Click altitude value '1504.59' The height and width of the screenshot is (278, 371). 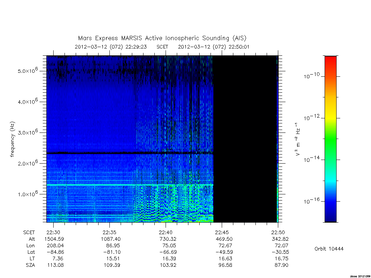pos(54,239)
